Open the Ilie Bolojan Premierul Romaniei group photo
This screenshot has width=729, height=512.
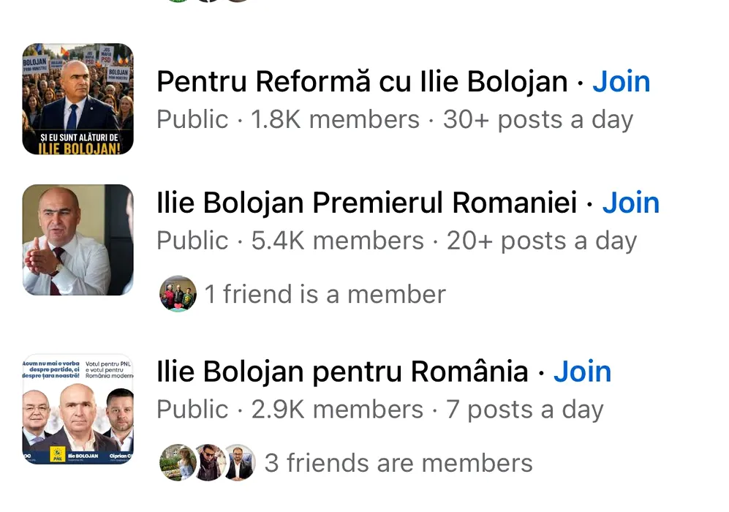click(x=78, y=240)
